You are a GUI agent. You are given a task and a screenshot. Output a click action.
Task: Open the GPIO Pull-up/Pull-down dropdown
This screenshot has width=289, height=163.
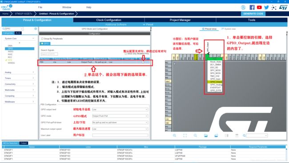click(120, 122)
